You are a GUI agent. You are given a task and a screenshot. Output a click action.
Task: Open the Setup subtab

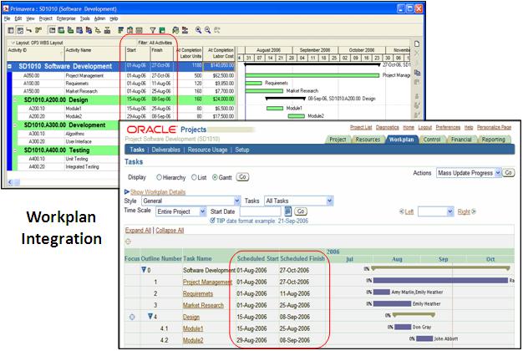pos(242,150)
